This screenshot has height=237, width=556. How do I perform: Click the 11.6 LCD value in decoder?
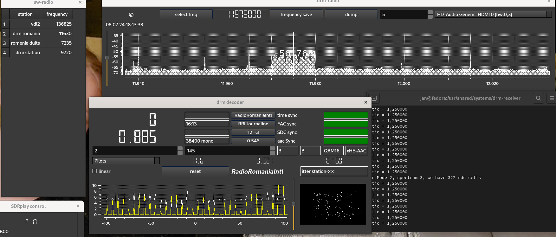[x=197, y=161]
